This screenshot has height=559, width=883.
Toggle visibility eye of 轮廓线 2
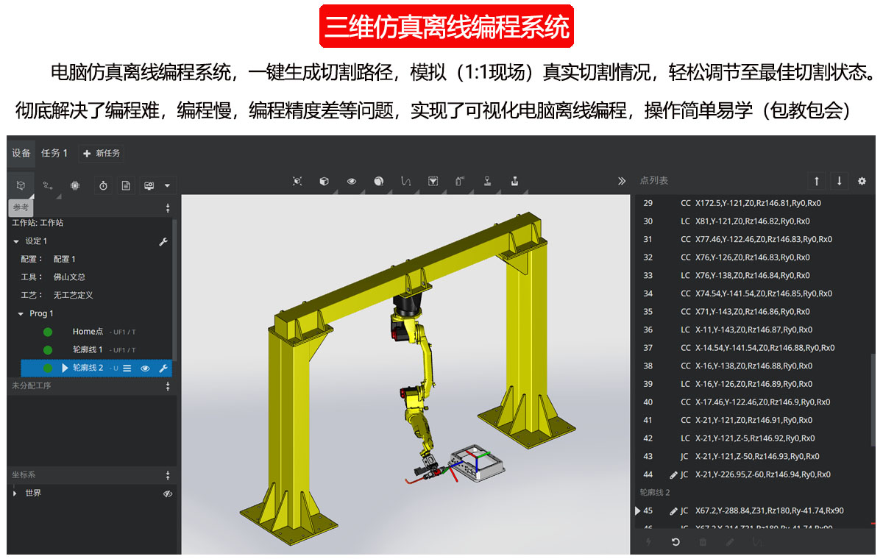(x=145, y=368)
